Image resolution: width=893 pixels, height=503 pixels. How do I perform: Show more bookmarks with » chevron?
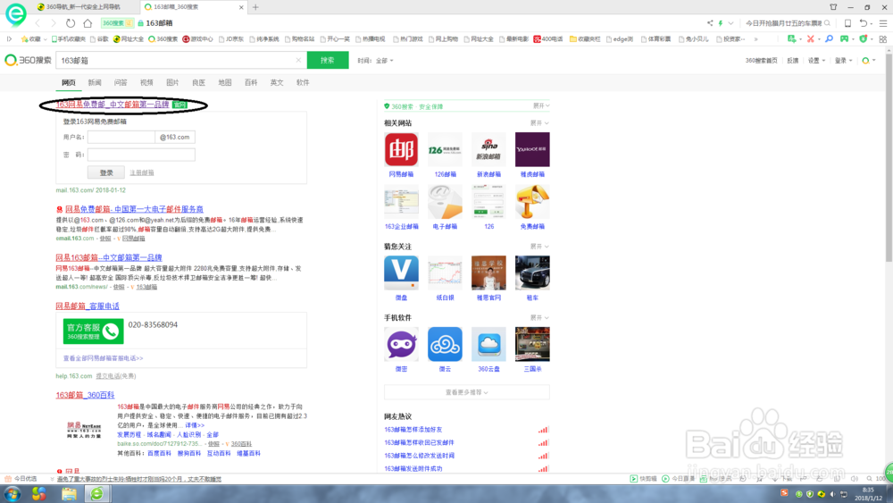755,39
